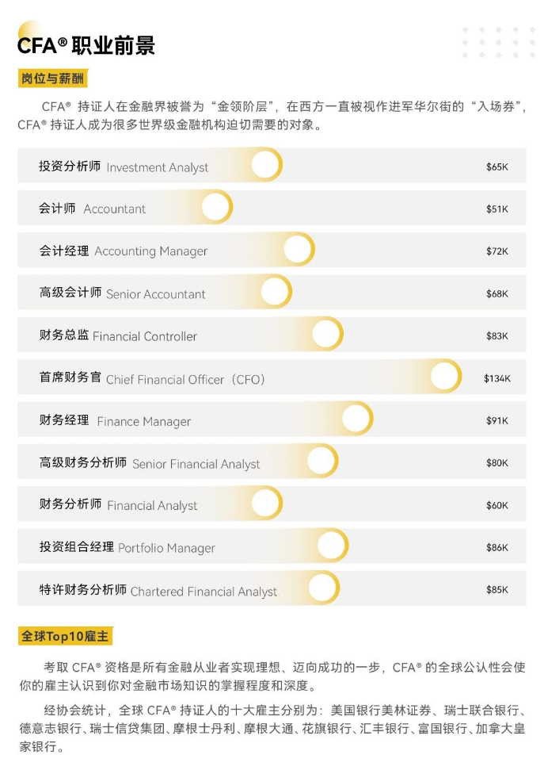
Task: Select the 全球Top10雇主 section tag
Action: click(65, 636)
